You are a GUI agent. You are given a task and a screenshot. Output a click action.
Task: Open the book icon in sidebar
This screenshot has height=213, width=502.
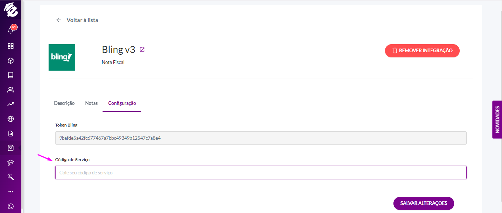[11, 75]
